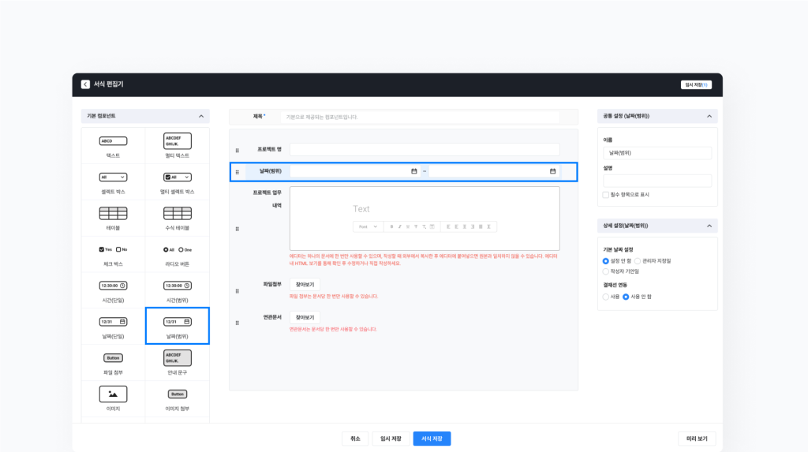Click the 설명 input field
This screenshot has height=452, width=808.
[x=657, y=181]
